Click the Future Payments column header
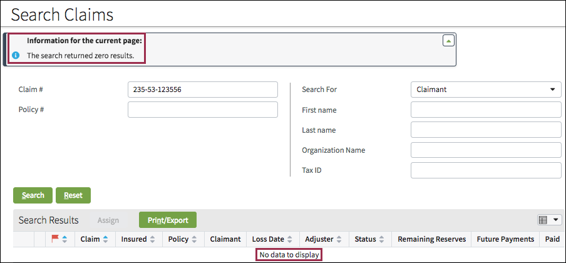The height and width of the screenshot is (263, 566). click(505, 239)
